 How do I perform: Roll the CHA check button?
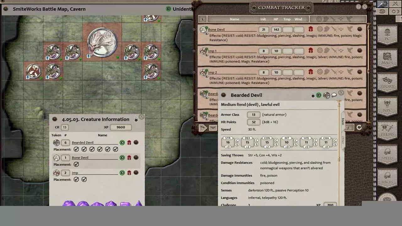(335, 140)
